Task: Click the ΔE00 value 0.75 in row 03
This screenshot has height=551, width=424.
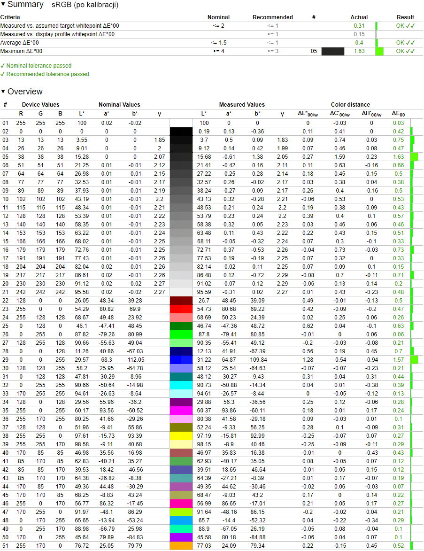Action: click(398, 140)
